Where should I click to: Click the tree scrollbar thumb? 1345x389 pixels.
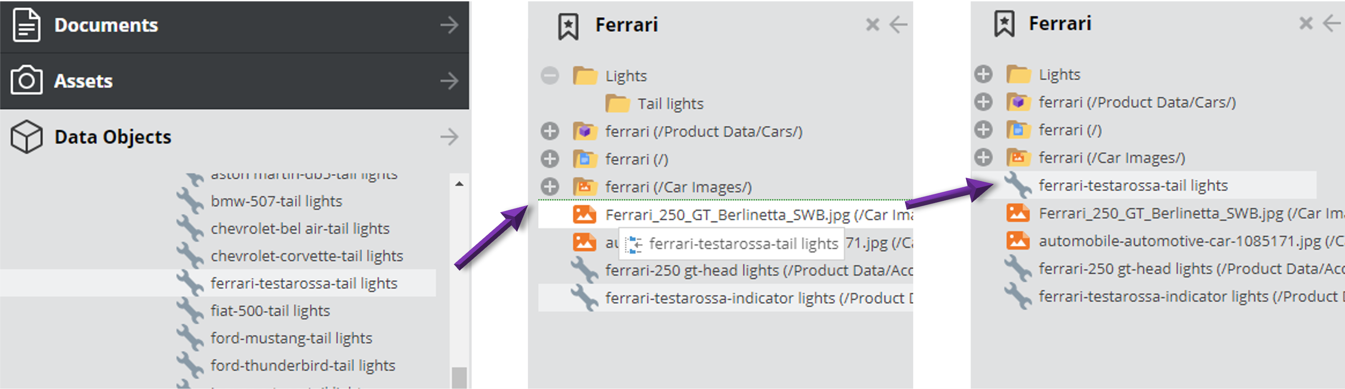pos(459,377)
